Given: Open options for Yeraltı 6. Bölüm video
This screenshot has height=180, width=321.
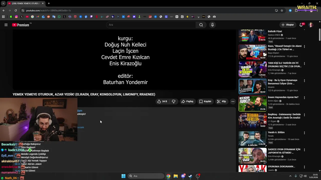Looking at the screenshot, I should click(x=304, y=133).
